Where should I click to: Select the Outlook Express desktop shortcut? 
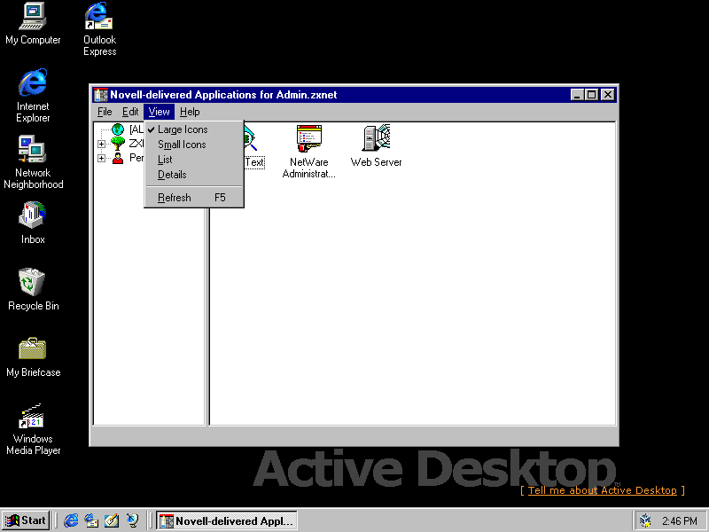coord(99,29)
